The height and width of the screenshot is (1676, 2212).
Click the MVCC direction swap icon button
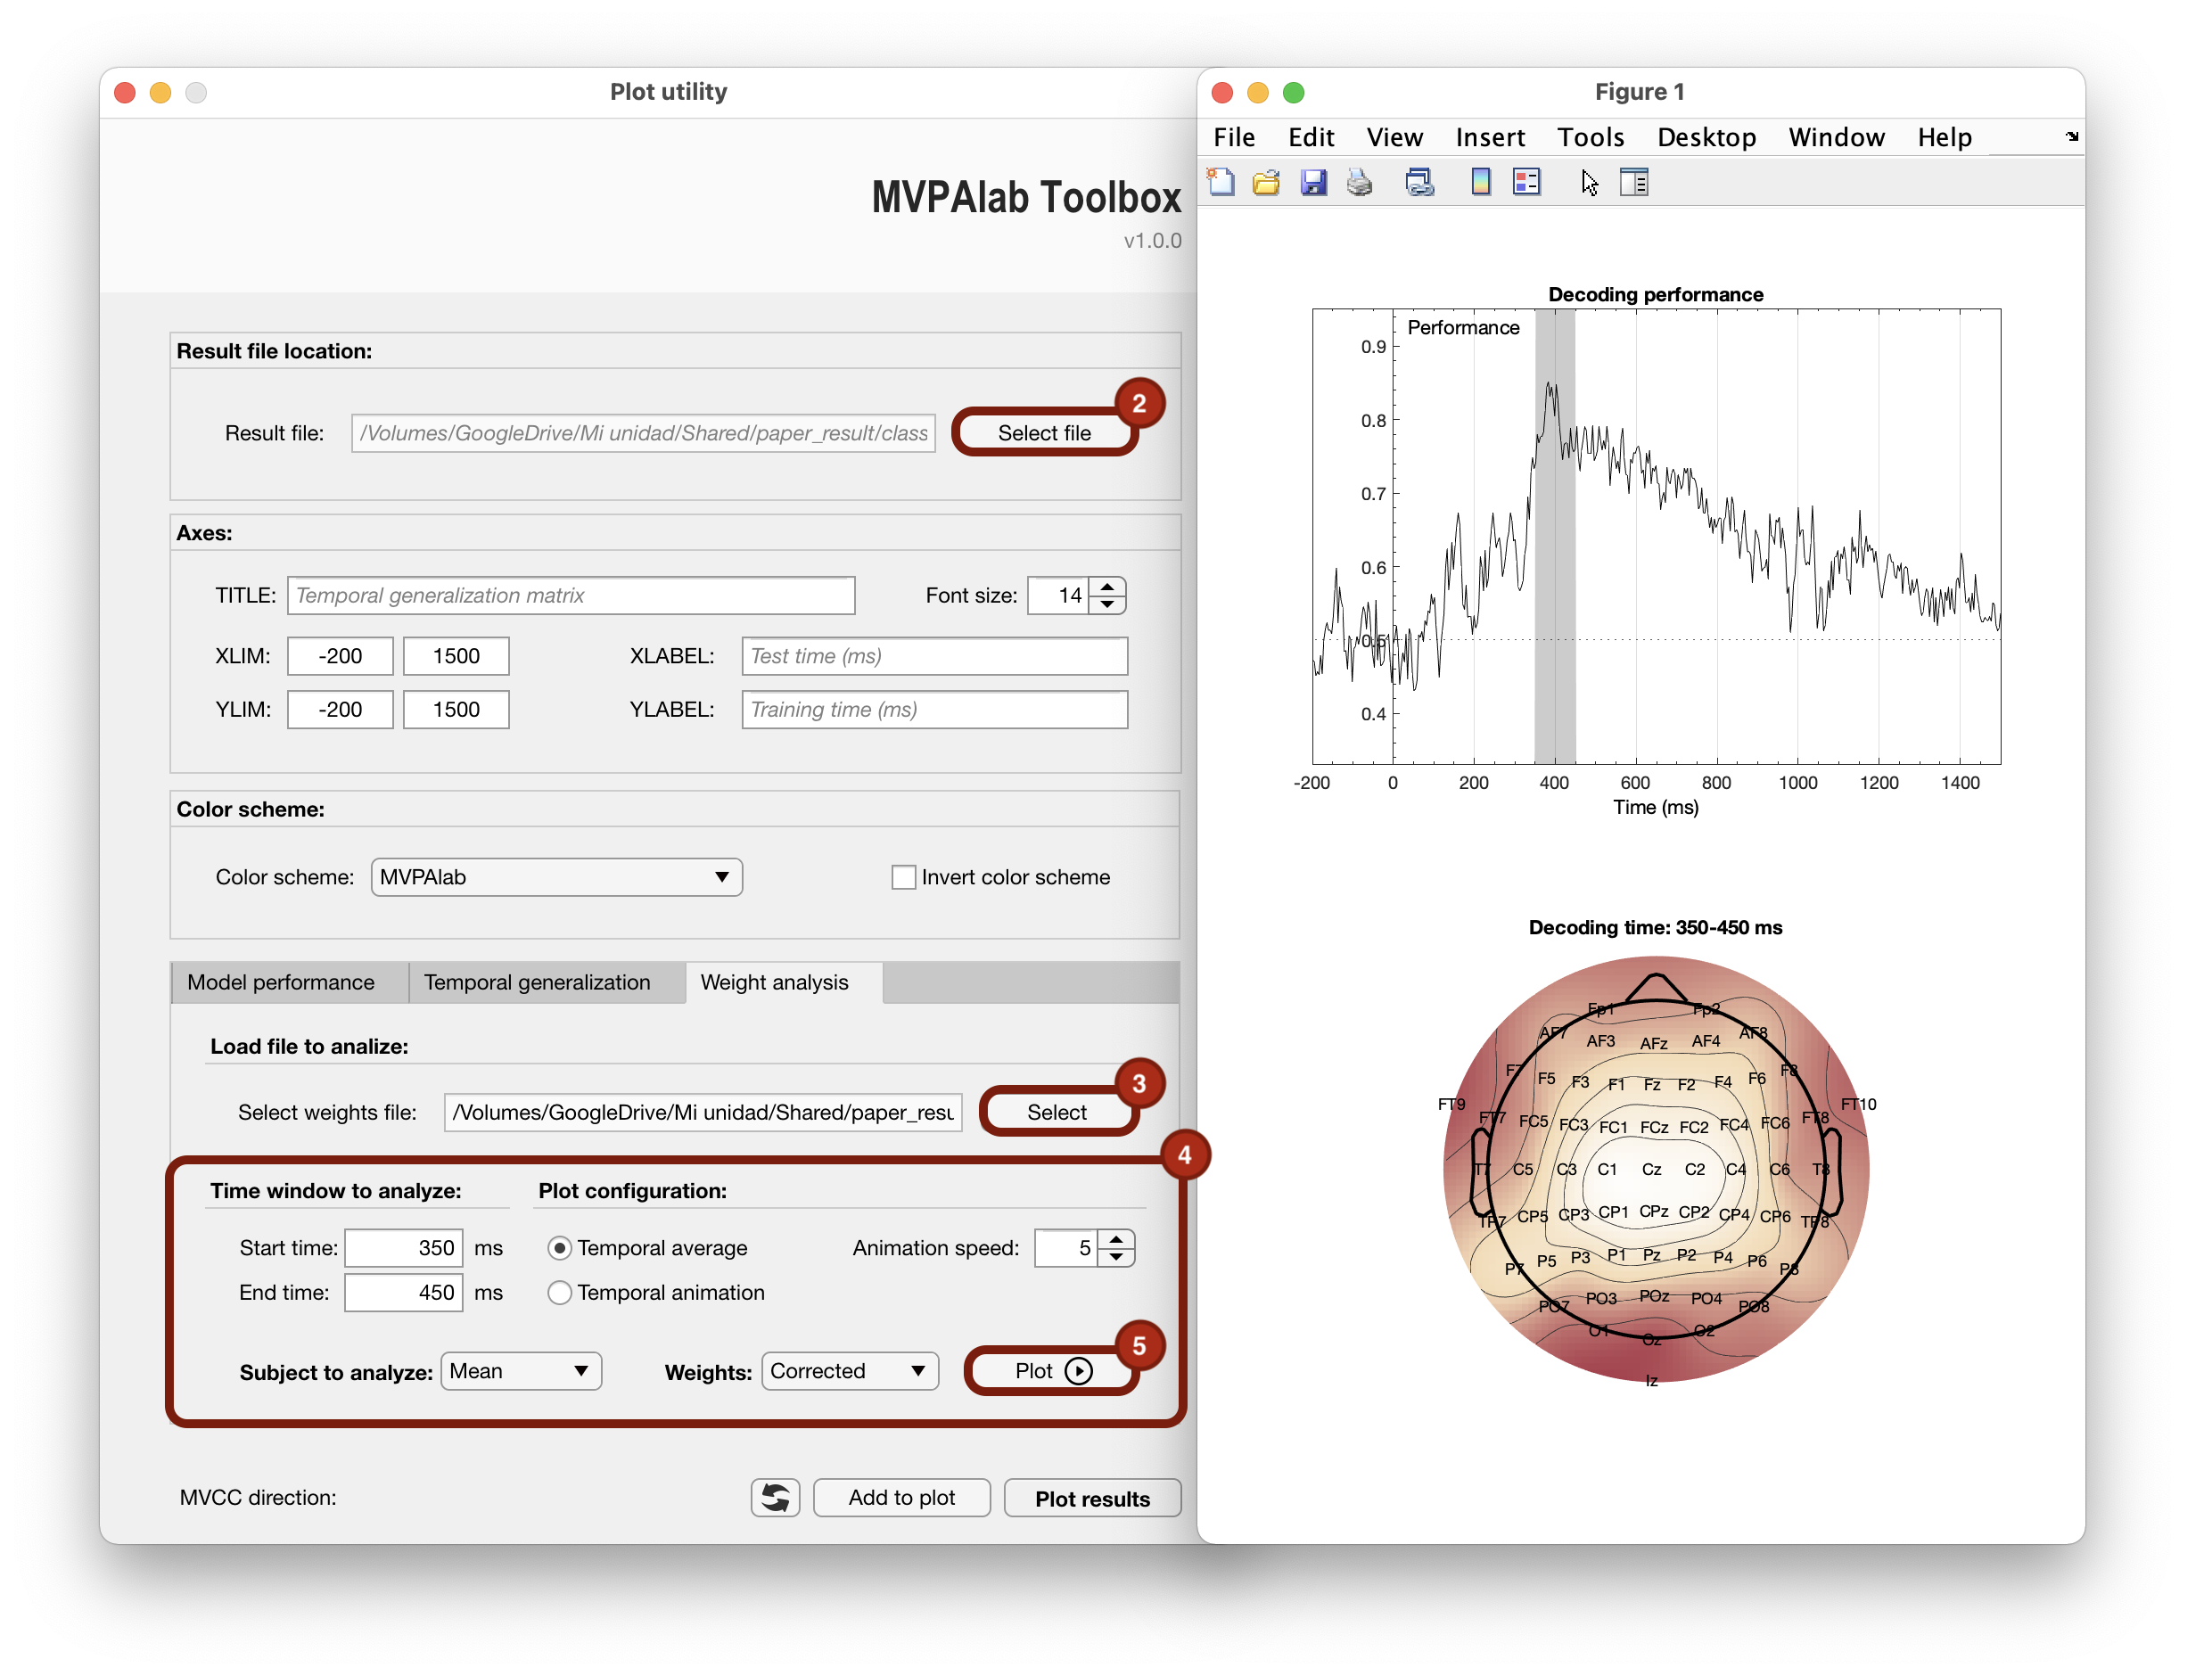coord(775,1497)
